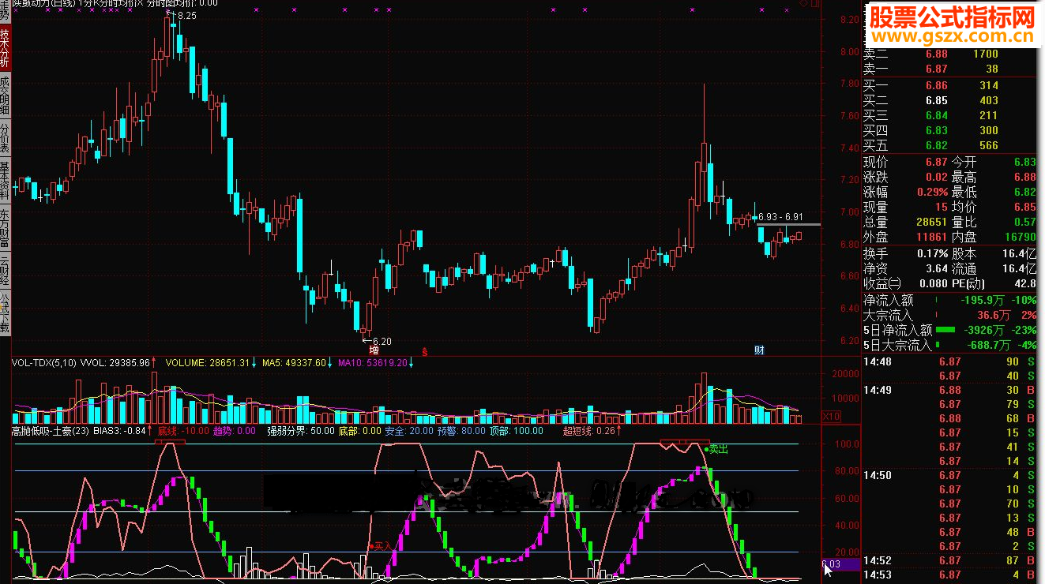Click the 买二 bid row at 6.85
This screenshot has width=1045, height=584.
949,100
